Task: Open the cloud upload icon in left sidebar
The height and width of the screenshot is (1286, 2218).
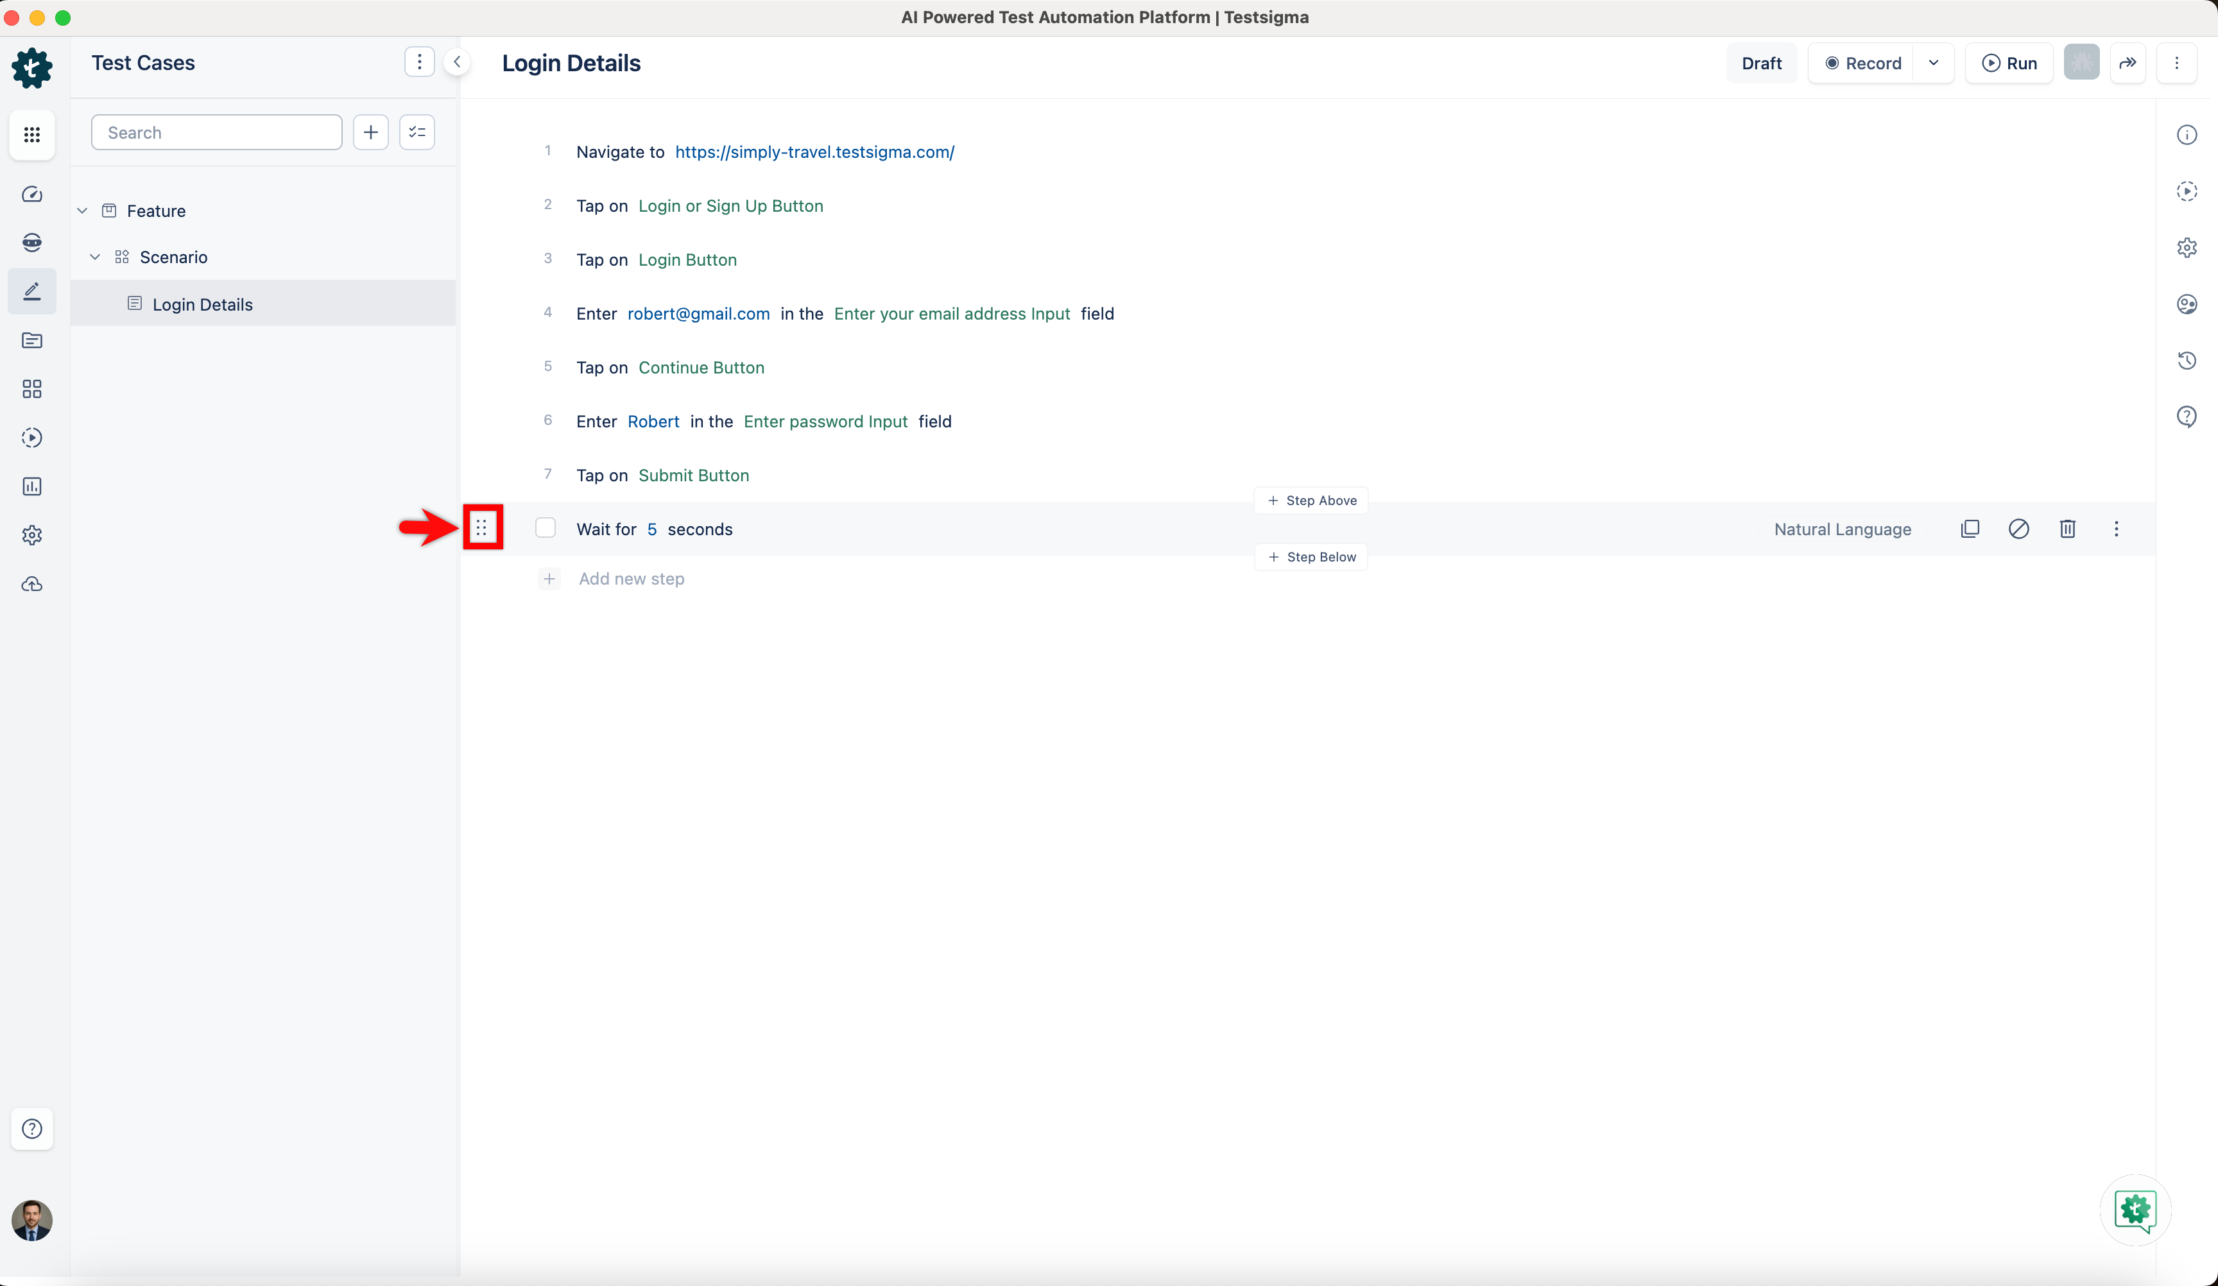Action: (x=31, y=583)
